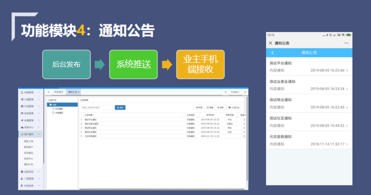Click the 2019-08-05 15:44 table cell
The height and width of the screenshot is (195, 371).
210,132
